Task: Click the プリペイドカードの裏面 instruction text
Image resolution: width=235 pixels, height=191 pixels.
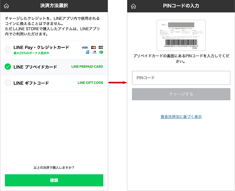Action: (x=181, y=59)
